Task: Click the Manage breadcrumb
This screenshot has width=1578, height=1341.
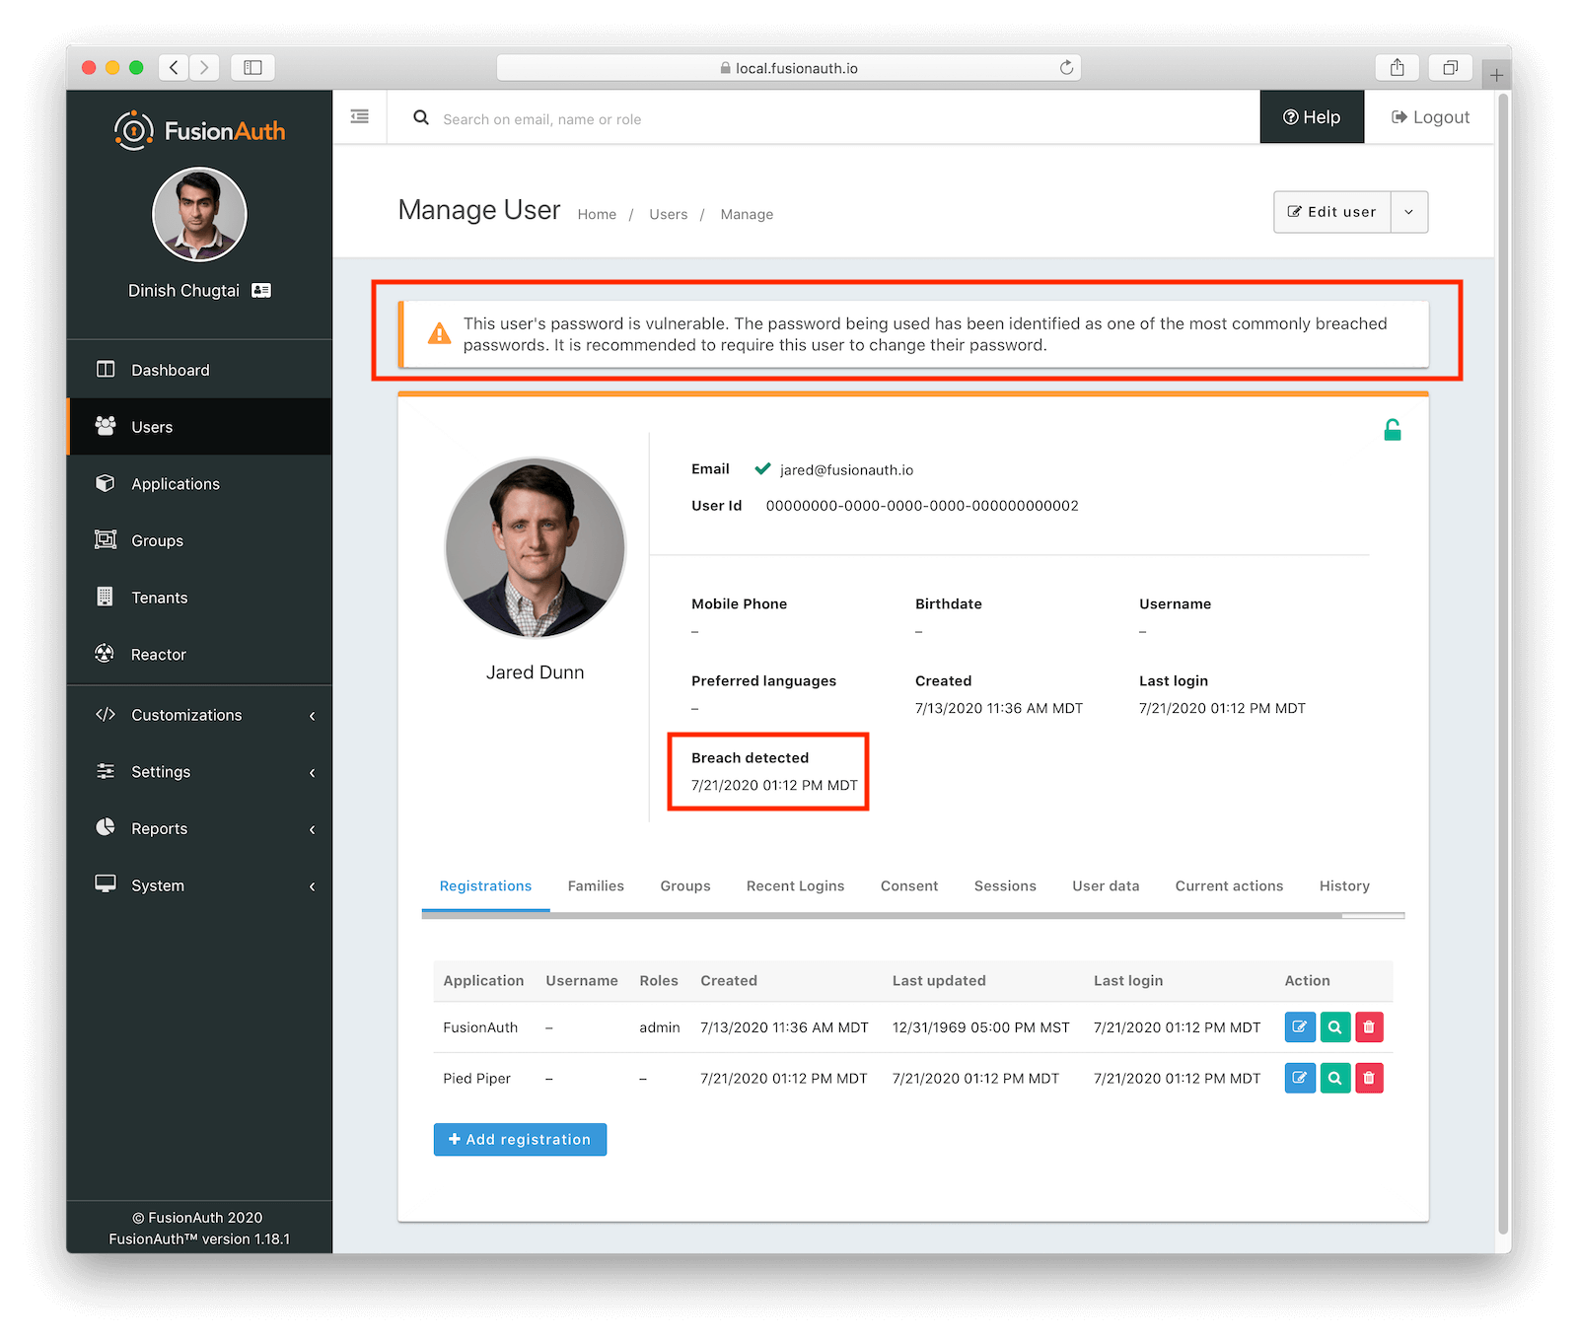Action: [x=747, y=214]
